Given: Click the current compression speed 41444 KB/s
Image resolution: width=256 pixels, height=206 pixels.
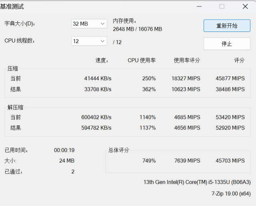Looking at the screenshot, I should coord(96,79).
